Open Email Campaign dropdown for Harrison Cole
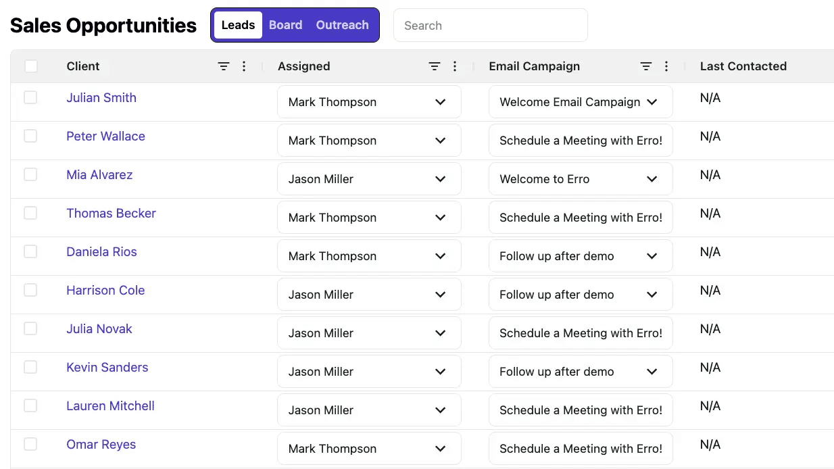 581,295
